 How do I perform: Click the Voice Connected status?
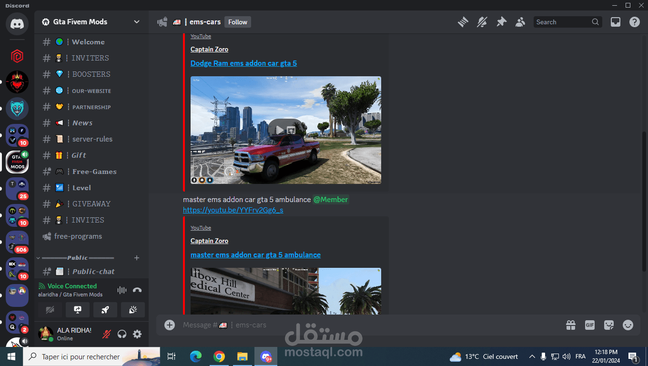[72, 286]
